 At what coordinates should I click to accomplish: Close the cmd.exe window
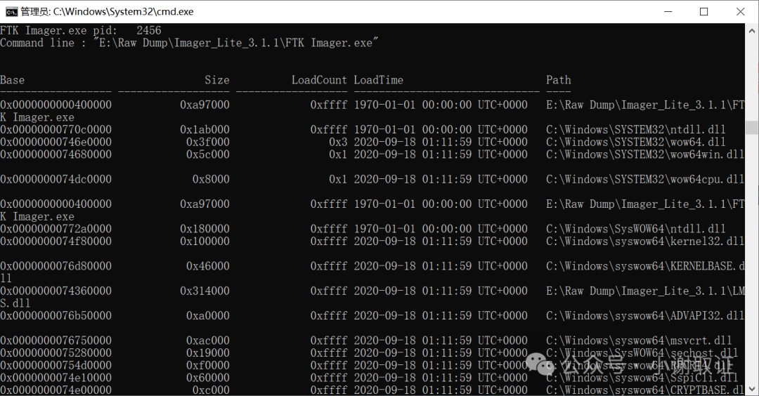740,12
